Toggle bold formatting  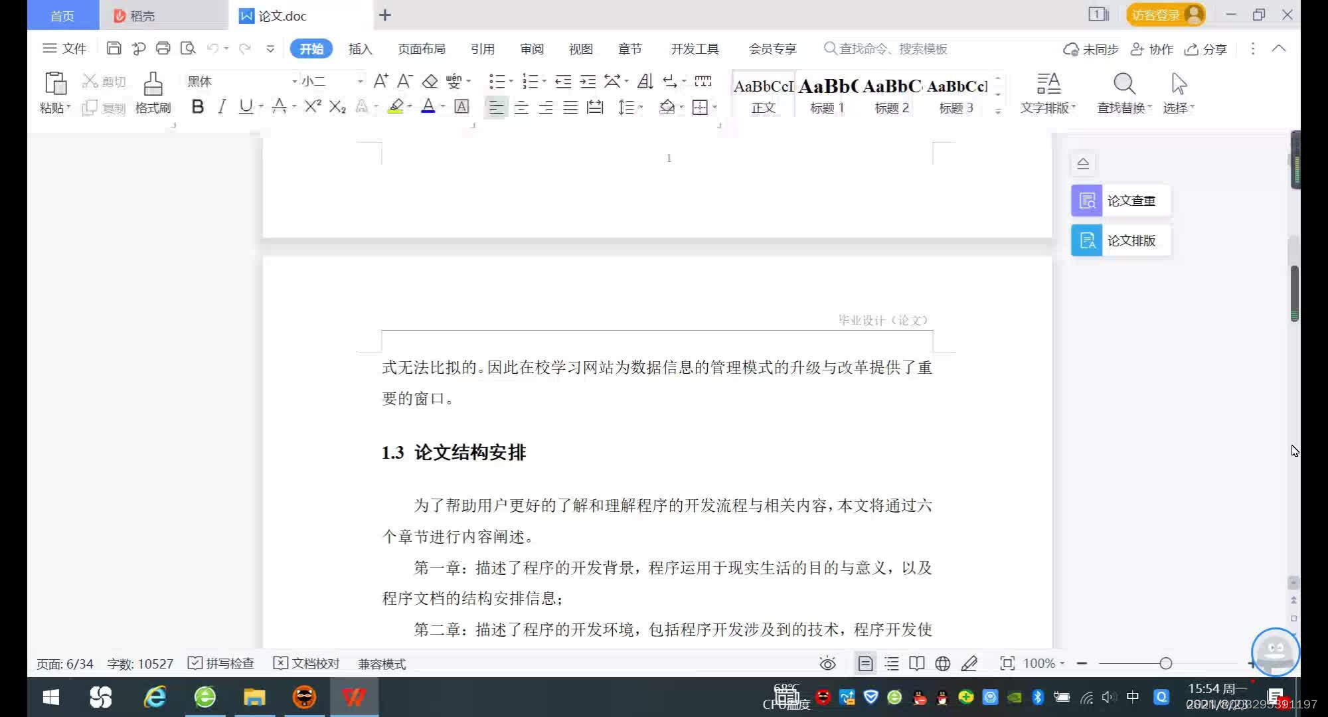(x=197, y=106)
